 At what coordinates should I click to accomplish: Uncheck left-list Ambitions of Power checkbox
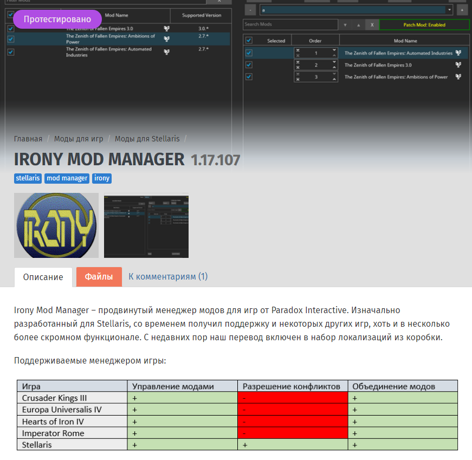click(x=11, y=39)
